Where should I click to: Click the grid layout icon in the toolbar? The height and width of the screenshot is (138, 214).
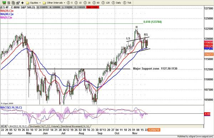click(9, 3)
